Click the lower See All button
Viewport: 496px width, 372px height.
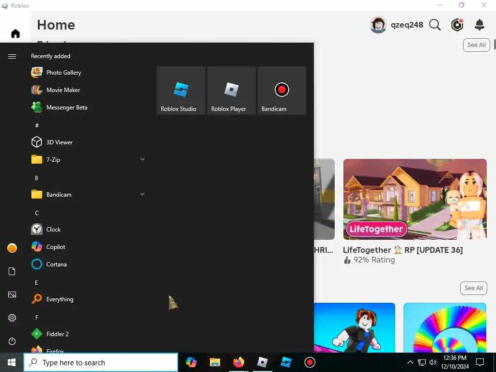pyautogui.click(x=474, y=288)
